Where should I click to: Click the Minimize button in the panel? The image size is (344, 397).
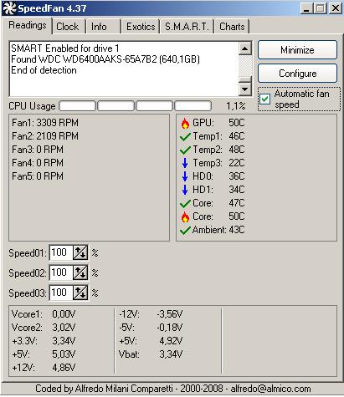point(297,50)
